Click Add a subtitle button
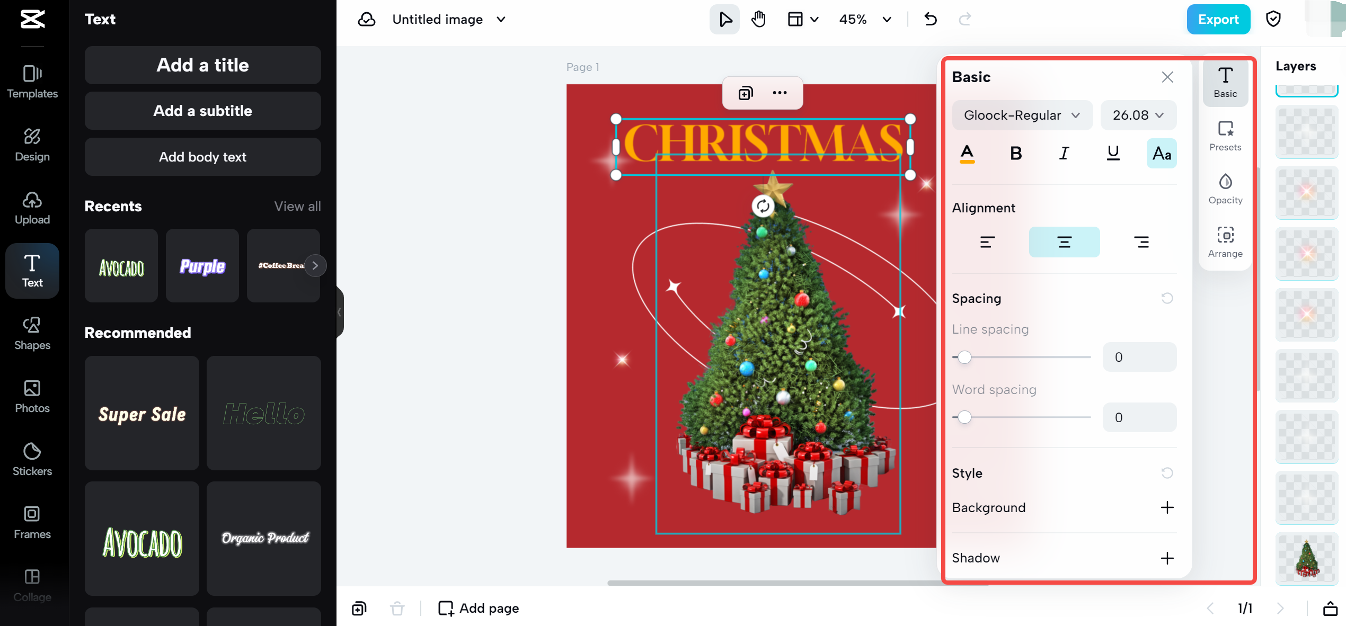Screen dimensions: 1346x626 [x=202, y=111]
